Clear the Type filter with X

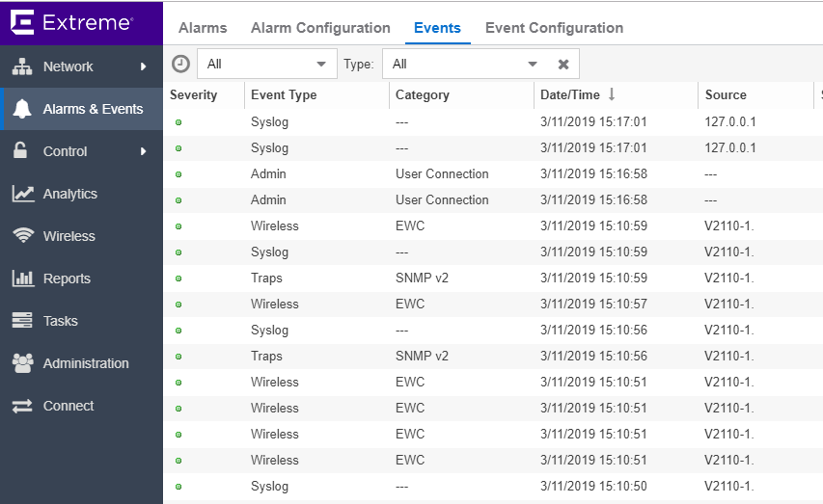coord(563,65)
